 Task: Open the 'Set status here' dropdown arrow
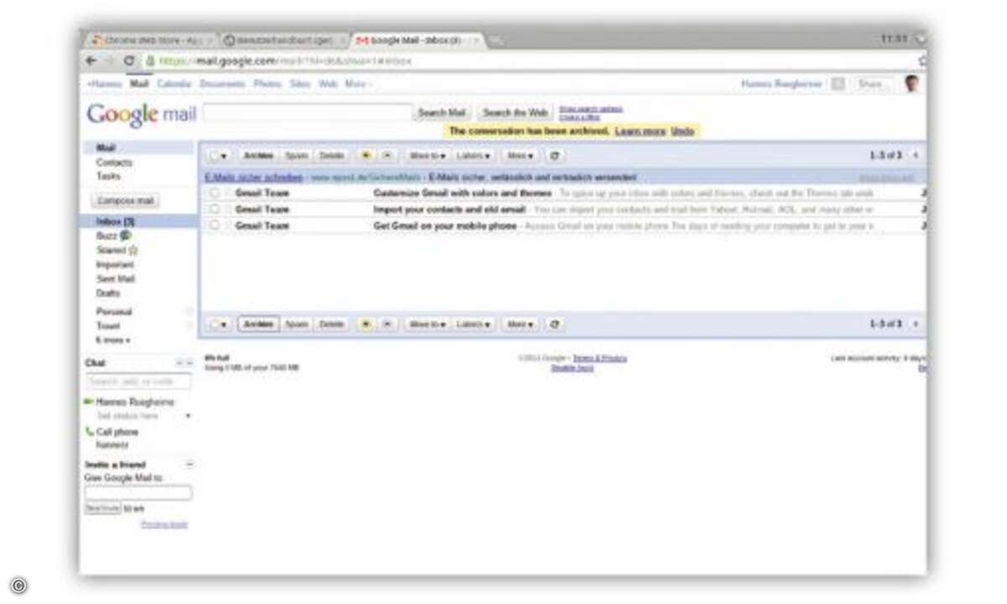(188, 416)
